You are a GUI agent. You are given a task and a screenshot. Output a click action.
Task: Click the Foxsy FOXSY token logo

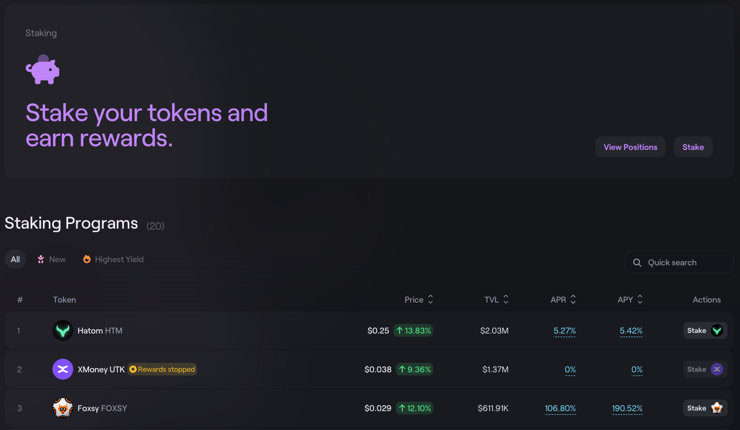63,408
